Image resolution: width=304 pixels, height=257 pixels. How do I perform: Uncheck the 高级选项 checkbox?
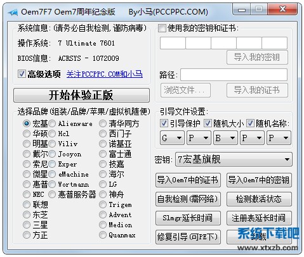point(22,74)
